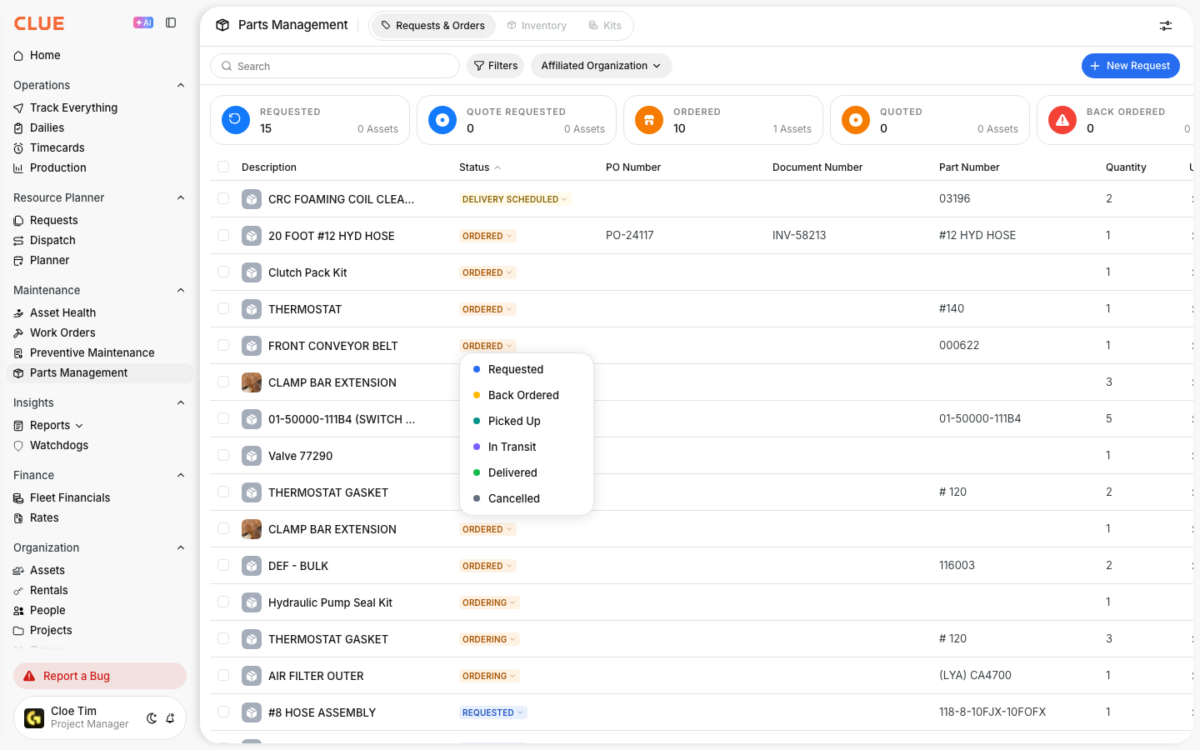Click the part icon for THERMOSTAT row
1200x750 pixels.
tap(252, 309)
